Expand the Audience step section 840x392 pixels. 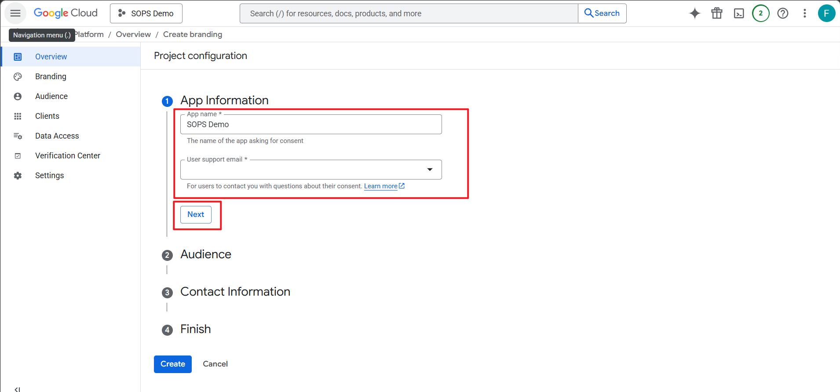(x=205, y=254)
